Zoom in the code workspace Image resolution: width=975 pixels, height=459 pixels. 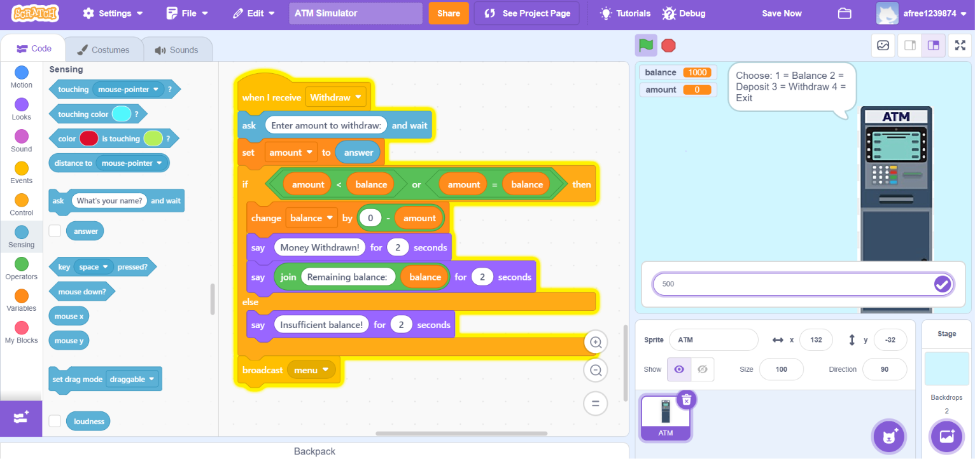pyautogui.click(x=596, y=343)
